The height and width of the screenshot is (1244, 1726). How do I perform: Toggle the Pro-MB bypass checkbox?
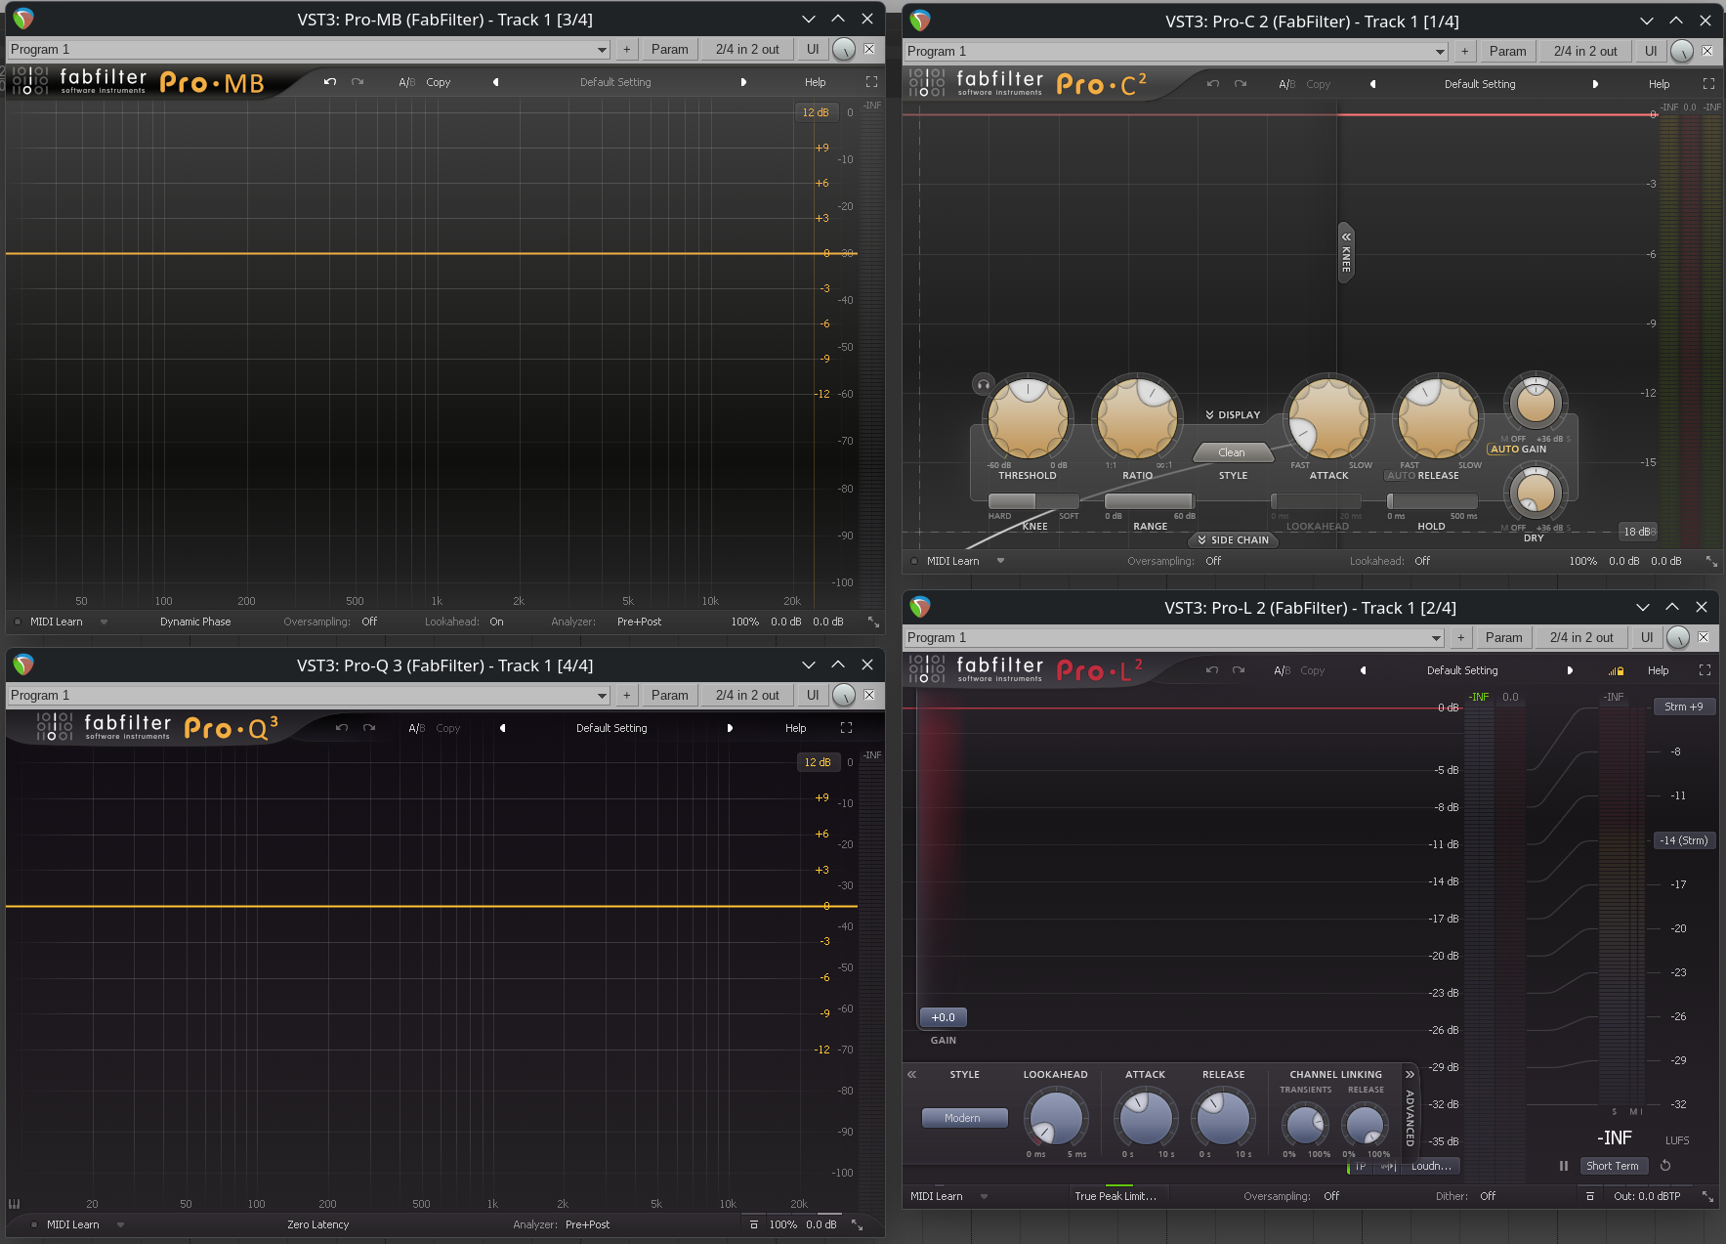(x=868, y=49)
